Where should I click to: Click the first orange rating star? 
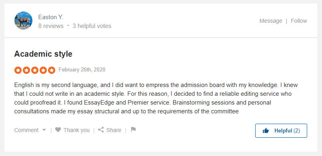[18, 70]
